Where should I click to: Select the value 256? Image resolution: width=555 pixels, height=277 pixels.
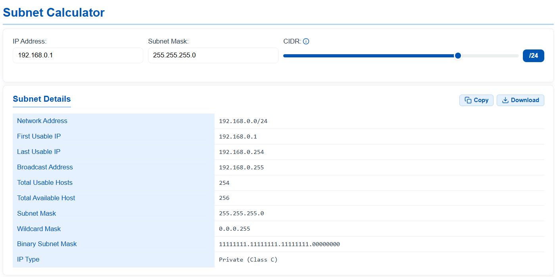point(224,198)
